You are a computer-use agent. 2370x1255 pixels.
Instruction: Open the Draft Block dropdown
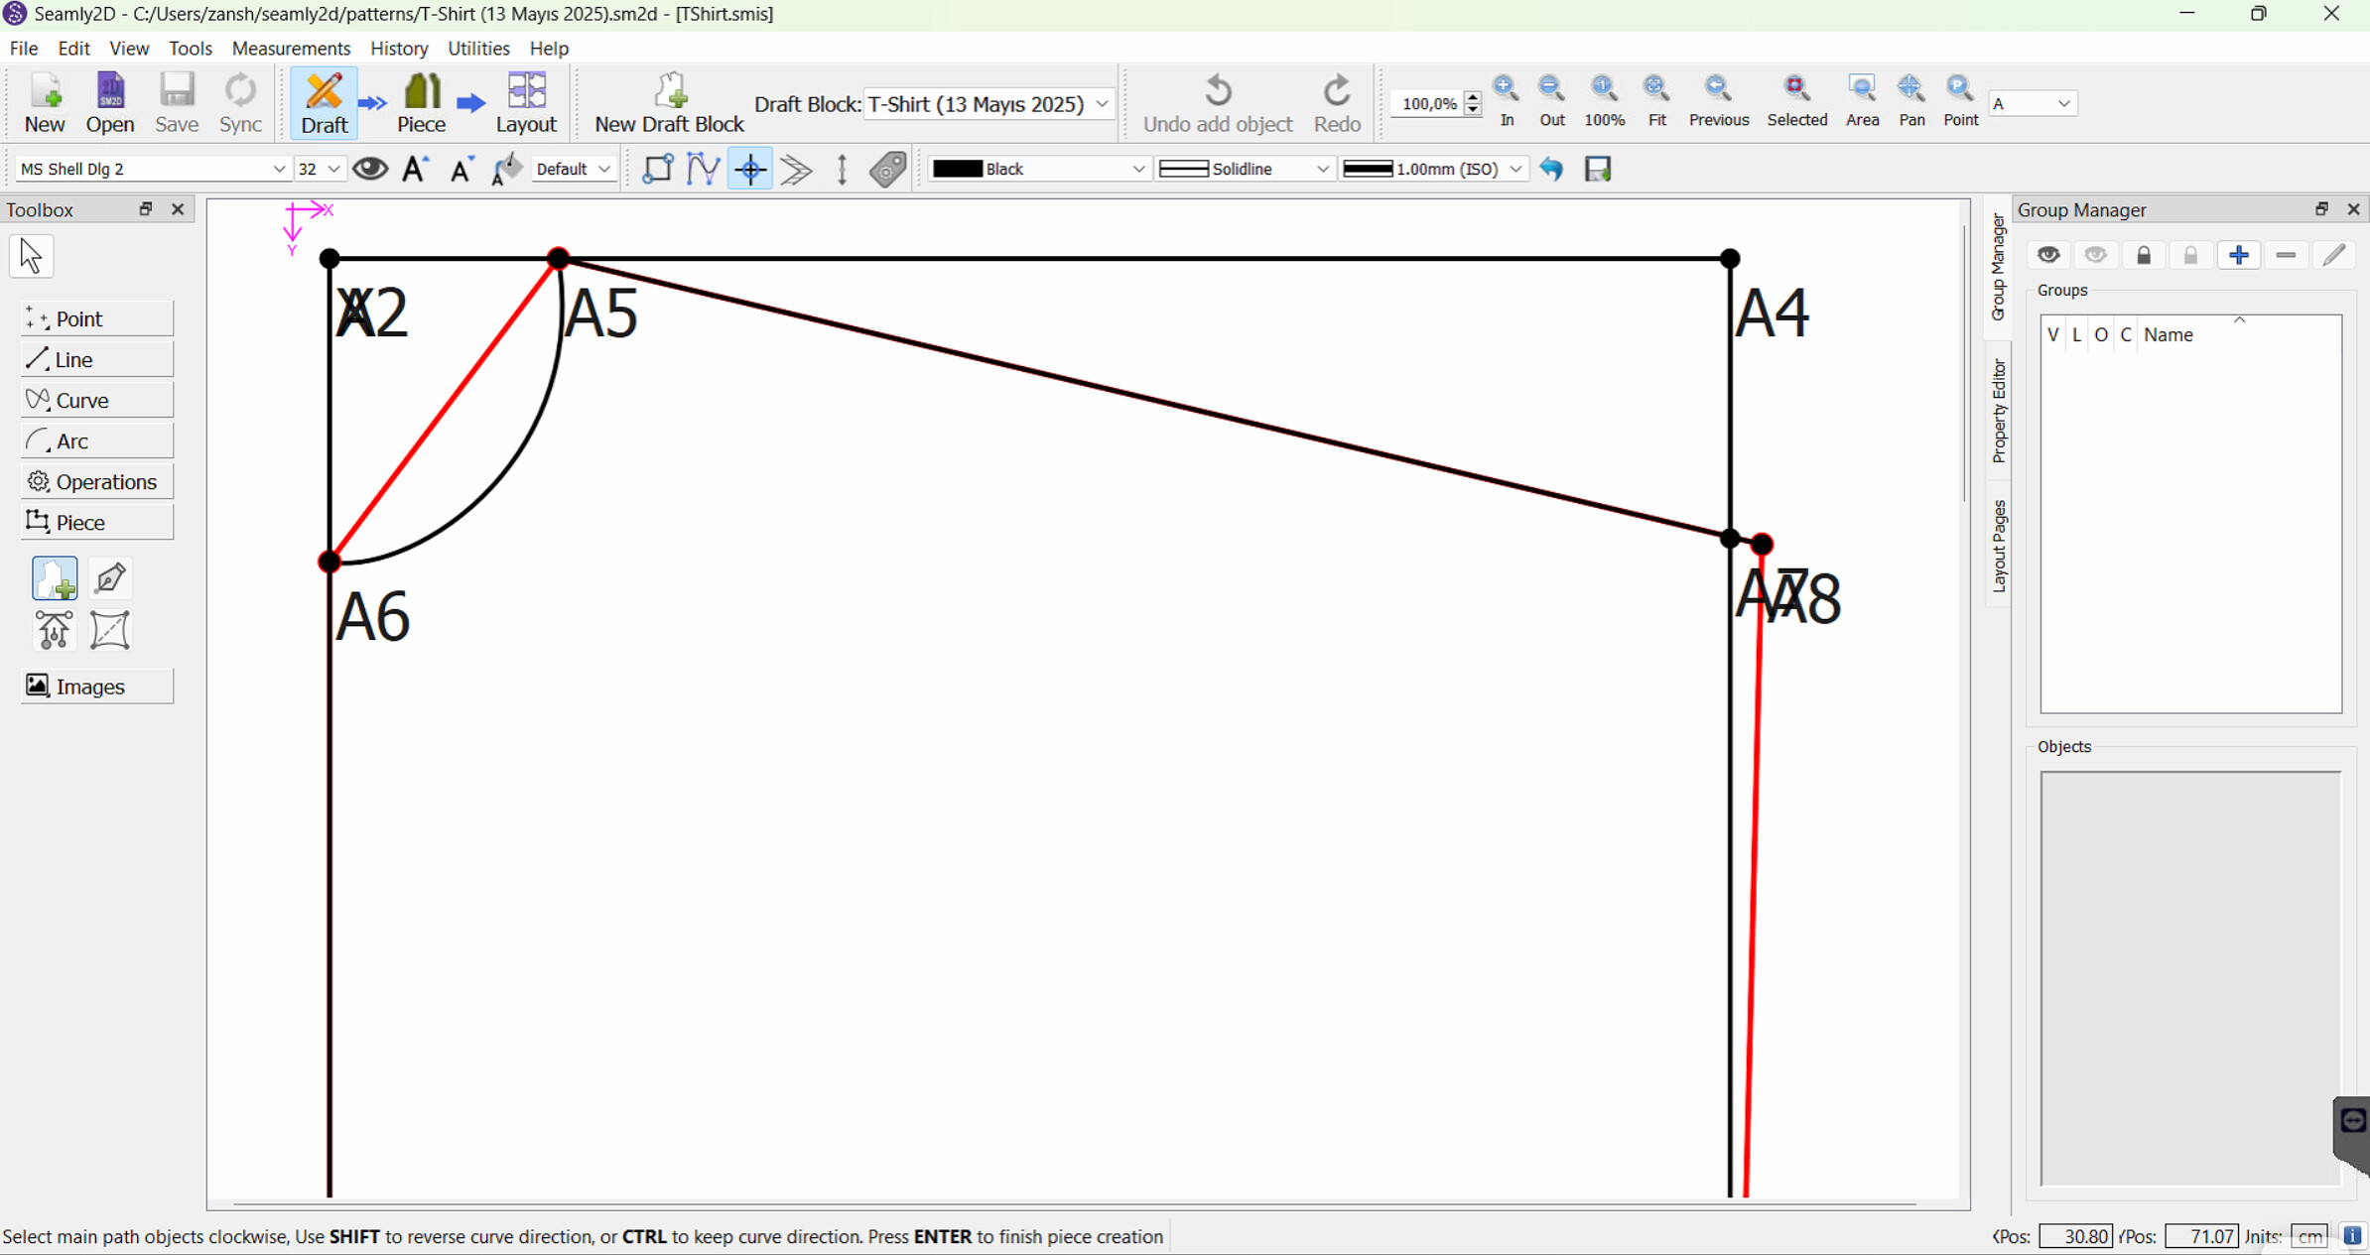pyautogui.click(x=987, y=103)
